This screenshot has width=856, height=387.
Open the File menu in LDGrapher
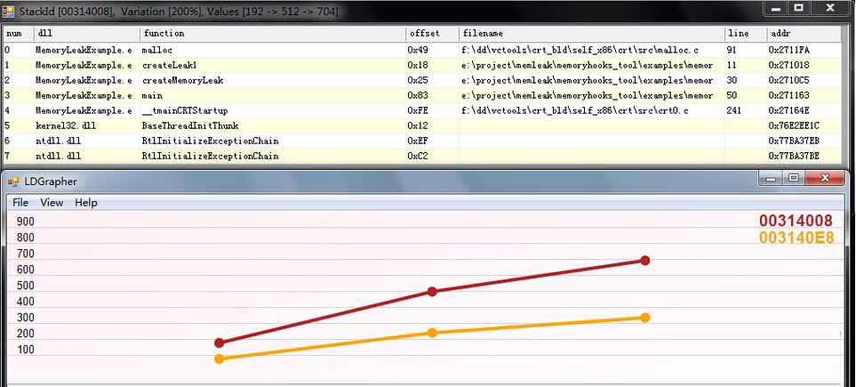(x=20, y=203)
